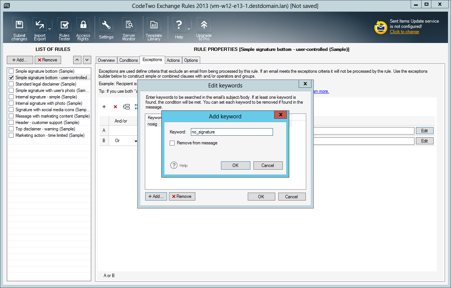
Task: Click Add... in Edit keywords dialog
Action: 156,196
